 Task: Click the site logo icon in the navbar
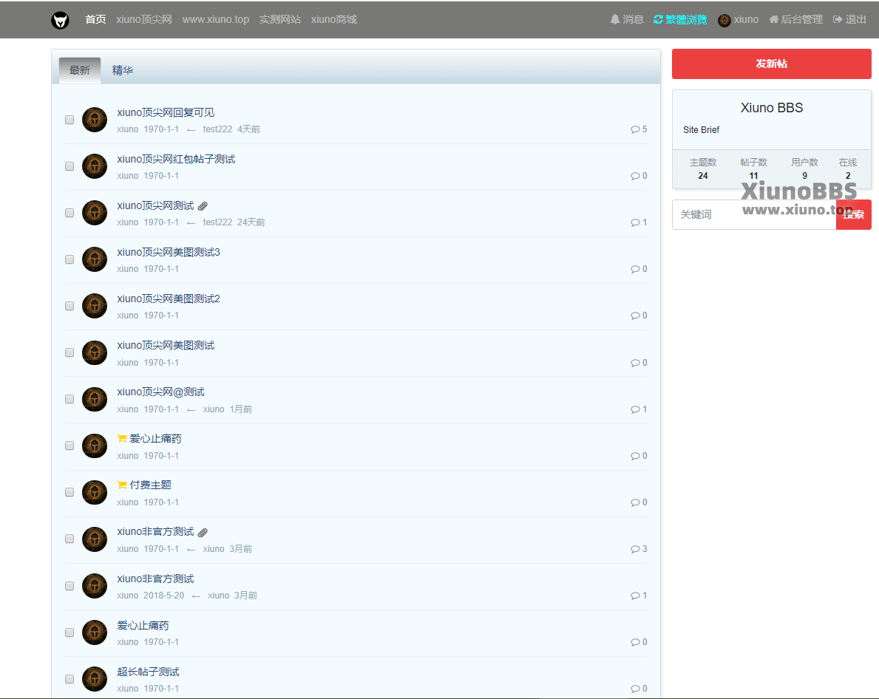click(x=60, y=20)
